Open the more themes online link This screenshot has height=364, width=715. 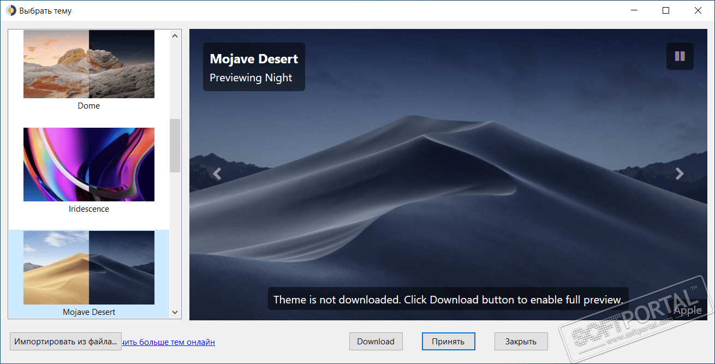(x=169, y=342)
